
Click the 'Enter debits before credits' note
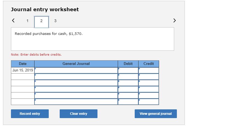coord(36,55)
